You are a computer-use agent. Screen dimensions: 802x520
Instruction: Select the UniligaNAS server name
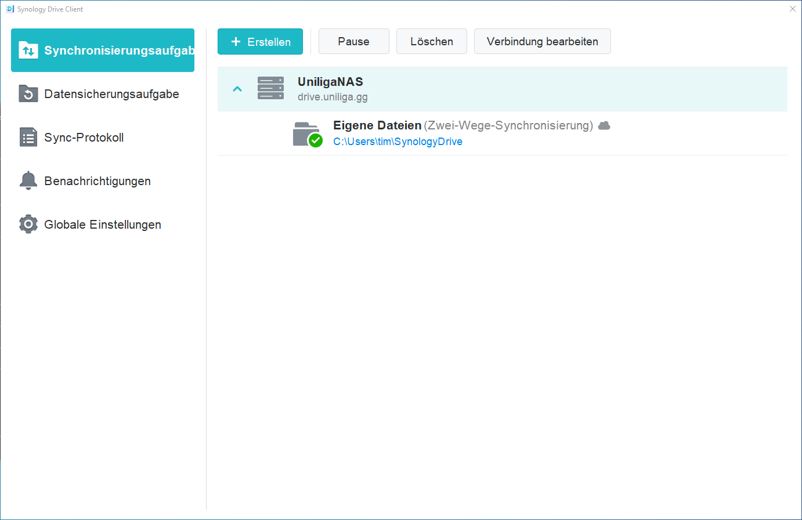click(x=330, y=82)
